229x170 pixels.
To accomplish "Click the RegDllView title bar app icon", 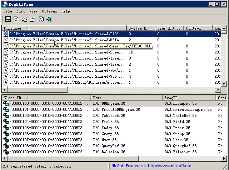I will point(5,4).
